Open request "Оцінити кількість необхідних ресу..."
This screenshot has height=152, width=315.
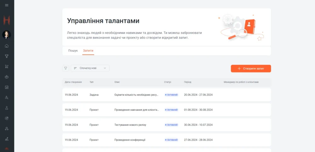136,95
